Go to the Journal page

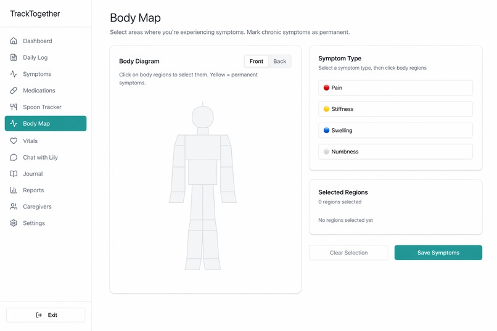(x=46, y=174)
